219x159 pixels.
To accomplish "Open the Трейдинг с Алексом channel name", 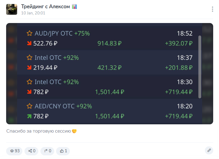I will point(46,6).
